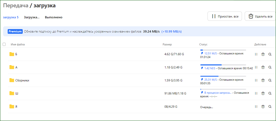The image size is (276, 121).
Task: Pause the download of folder А
Action: (x=256, y=67)
